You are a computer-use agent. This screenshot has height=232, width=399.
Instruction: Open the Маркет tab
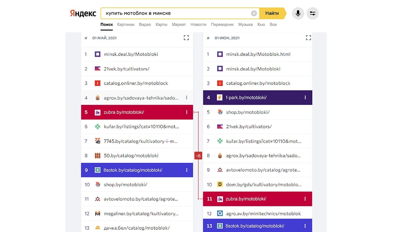(179, 25)
